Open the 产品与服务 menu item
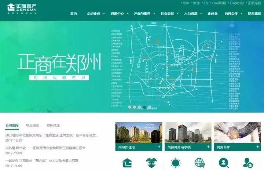The image size is (264, 170). (x=142, y=13)
